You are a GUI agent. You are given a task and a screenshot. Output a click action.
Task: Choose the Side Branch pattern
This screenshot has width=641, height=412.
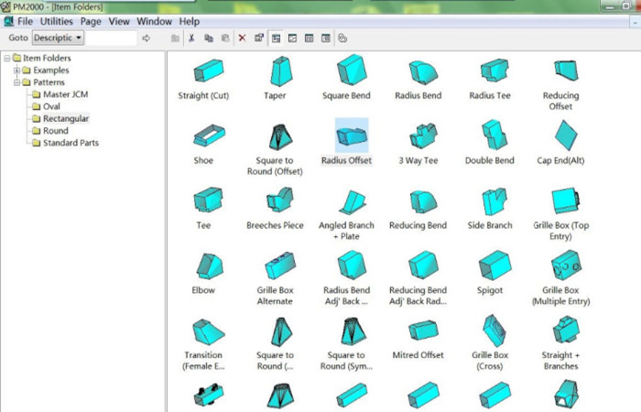tap(490, 209)
